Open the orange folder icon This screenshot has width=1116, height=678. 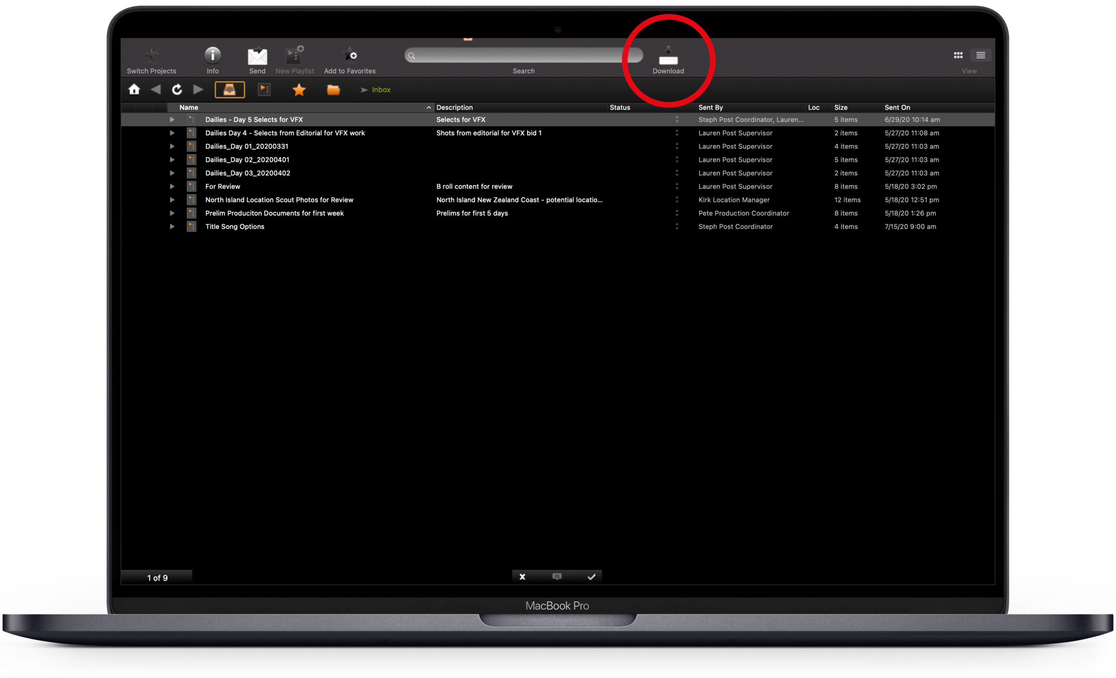click(333, 90)
